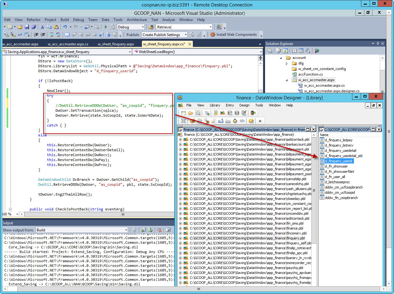Select dddw_fin_coopbranch in the object list

coord(341,198)
